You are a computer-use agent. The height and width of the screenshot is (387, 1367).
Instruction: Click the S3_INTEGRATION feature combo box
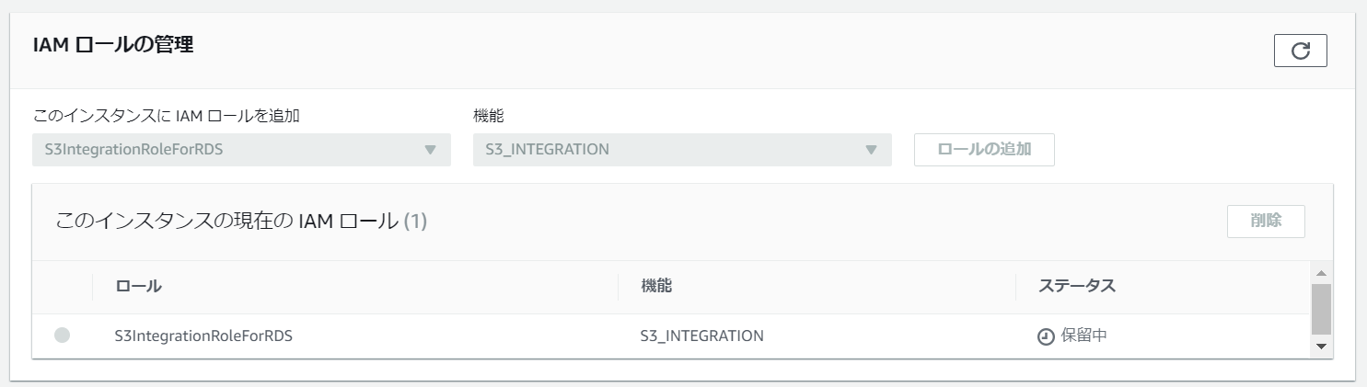pos(682,150)
